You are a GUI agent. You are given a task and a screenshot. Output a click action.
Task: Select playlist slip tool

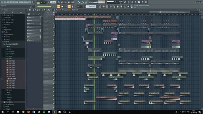(42, 10)
